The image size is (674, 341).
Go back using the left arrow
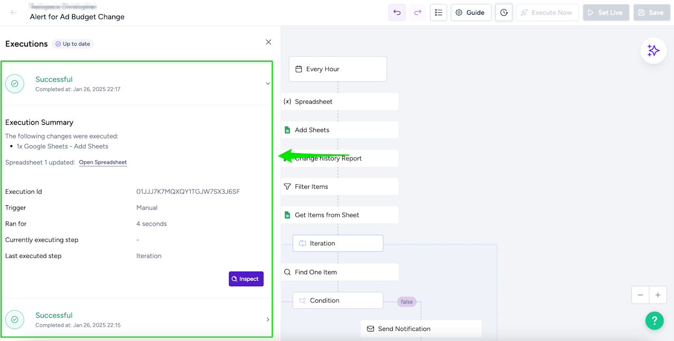[x=14, y=13]
